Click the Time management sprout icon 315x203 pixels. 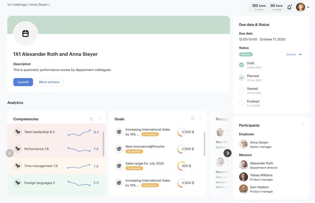(18, 166)
